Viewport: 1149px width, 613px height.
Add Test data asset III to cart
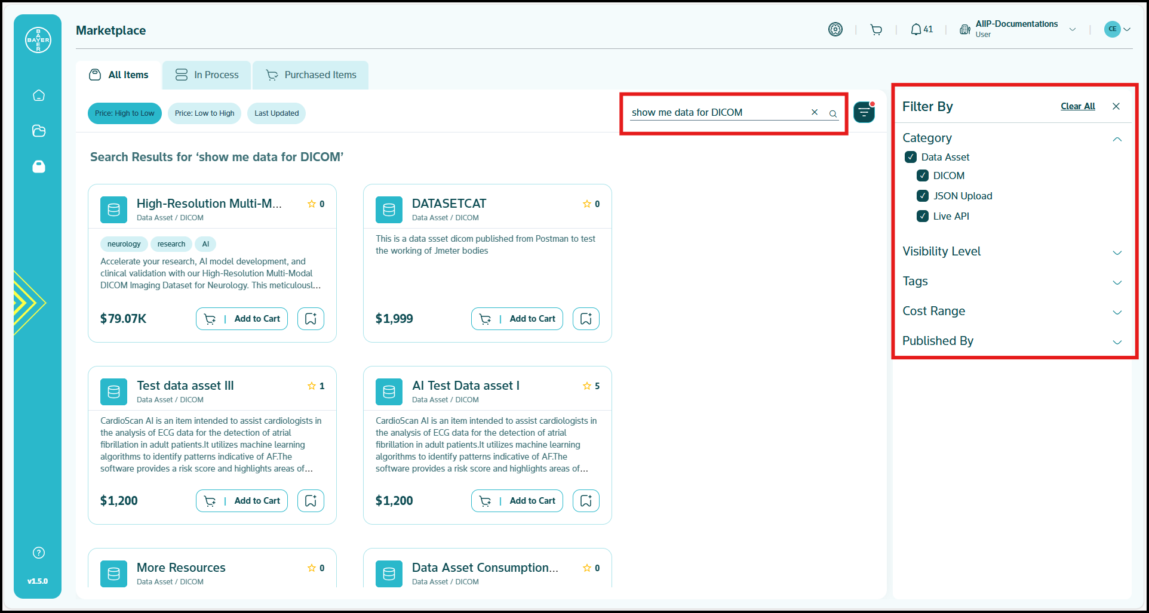(x=242, y=501)
